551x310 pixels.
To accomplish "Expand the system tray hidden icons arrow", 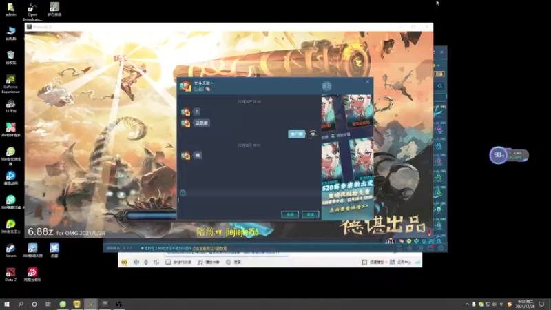I will click(x=467, y=304).
